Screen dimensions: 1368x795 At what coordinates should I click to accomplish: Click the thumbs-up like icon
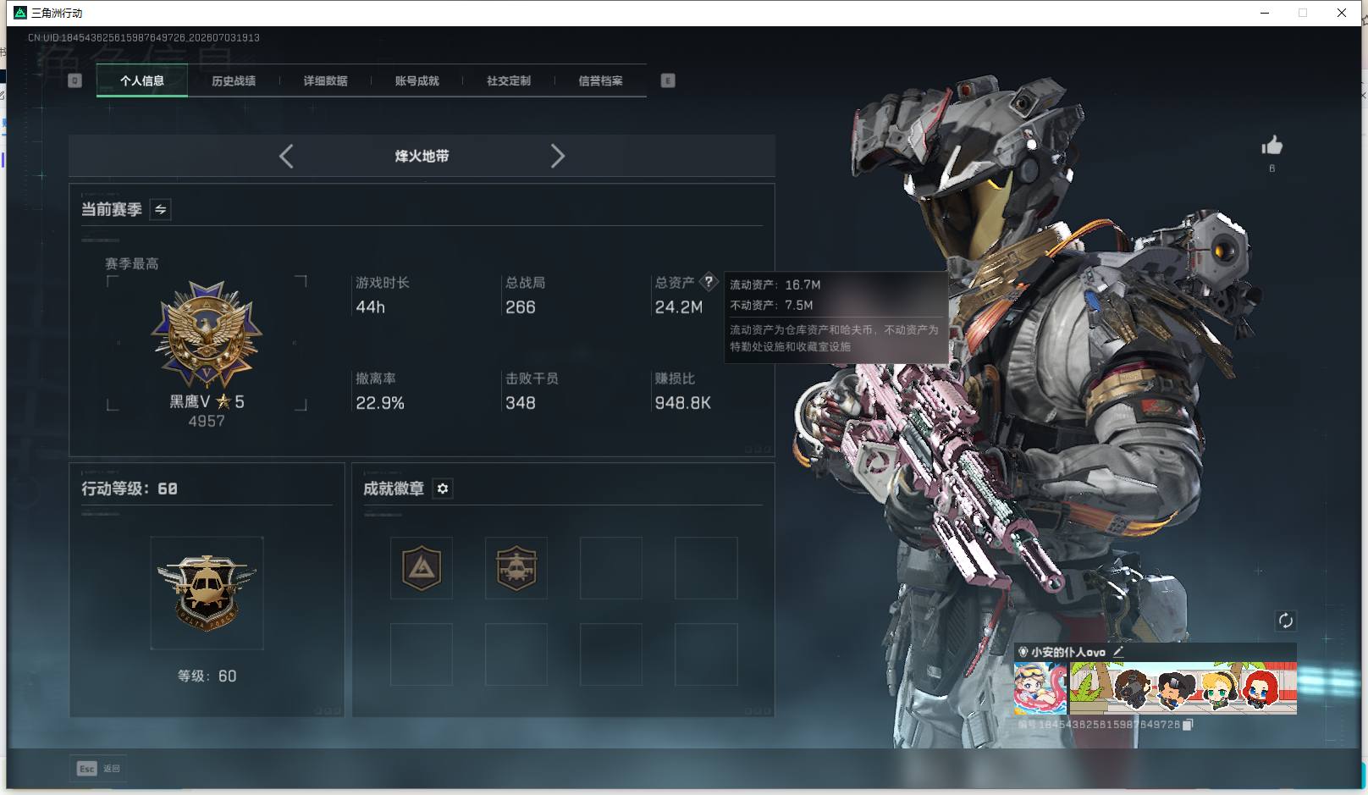1271,146
